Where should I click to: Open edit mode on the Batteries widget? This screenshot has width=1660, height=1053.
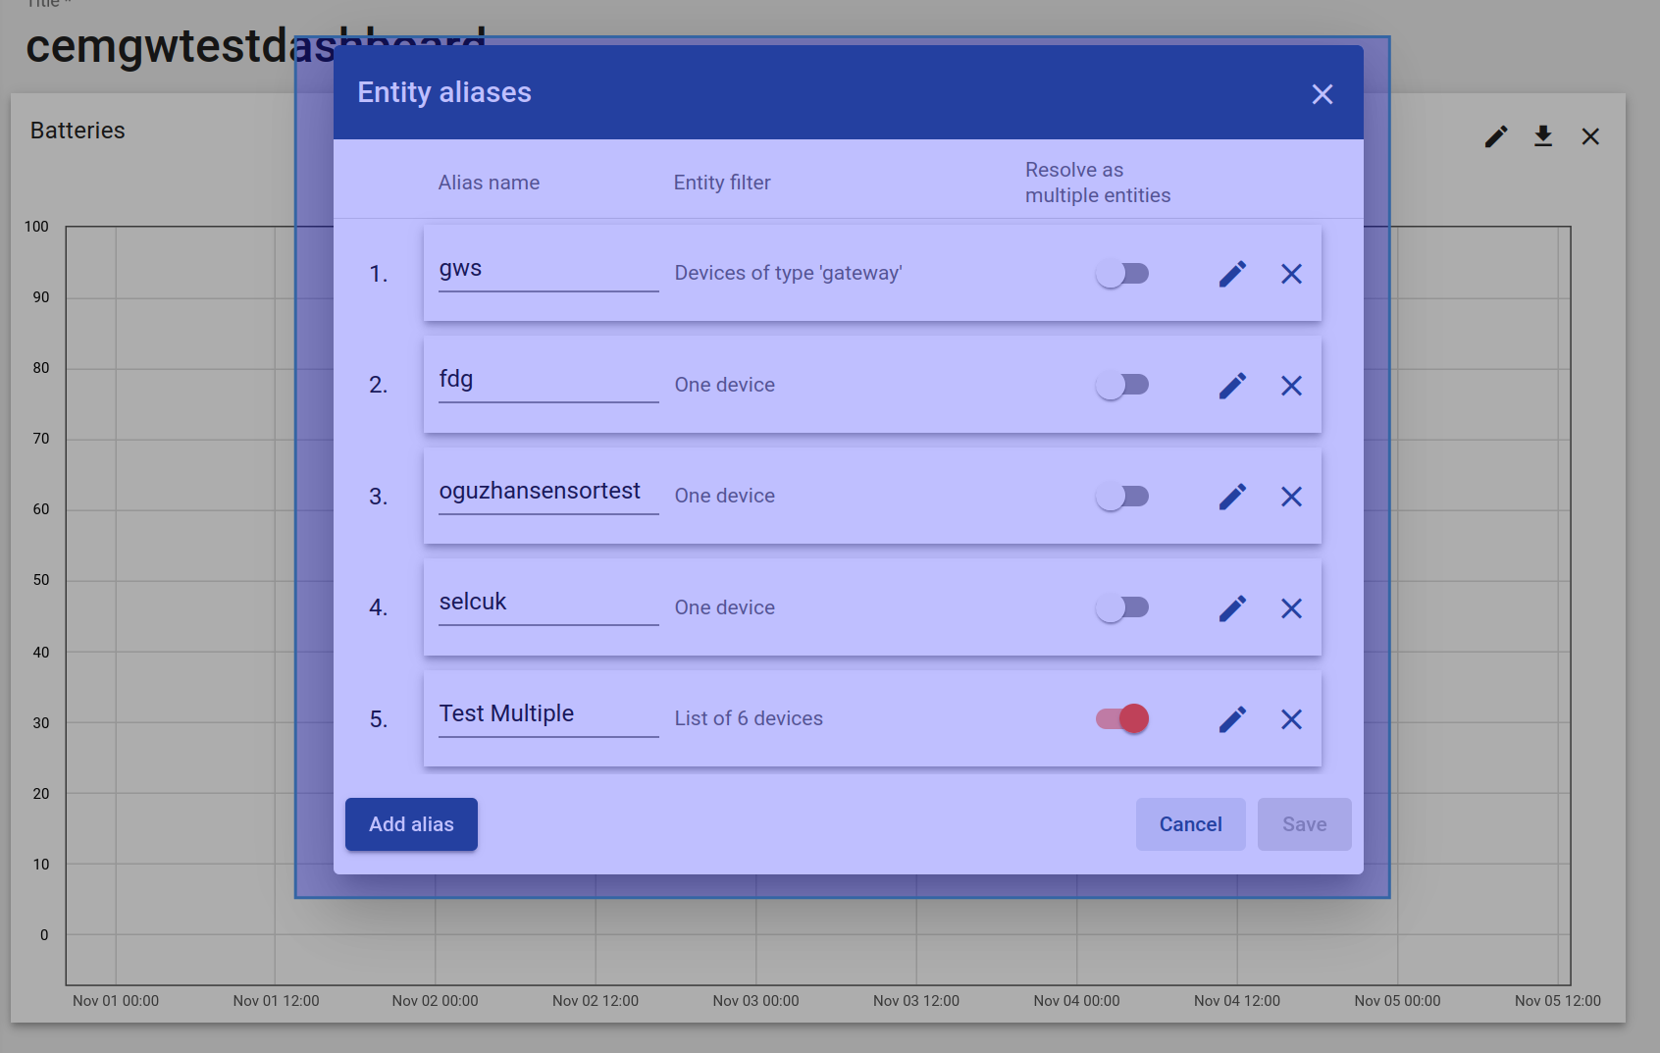point(1495,136)
